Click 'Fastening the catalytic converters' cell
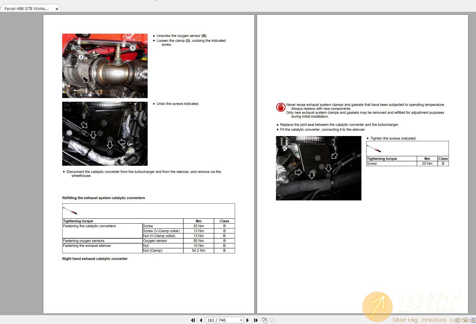This screenshot has width=476, height=324. point(102,231)
